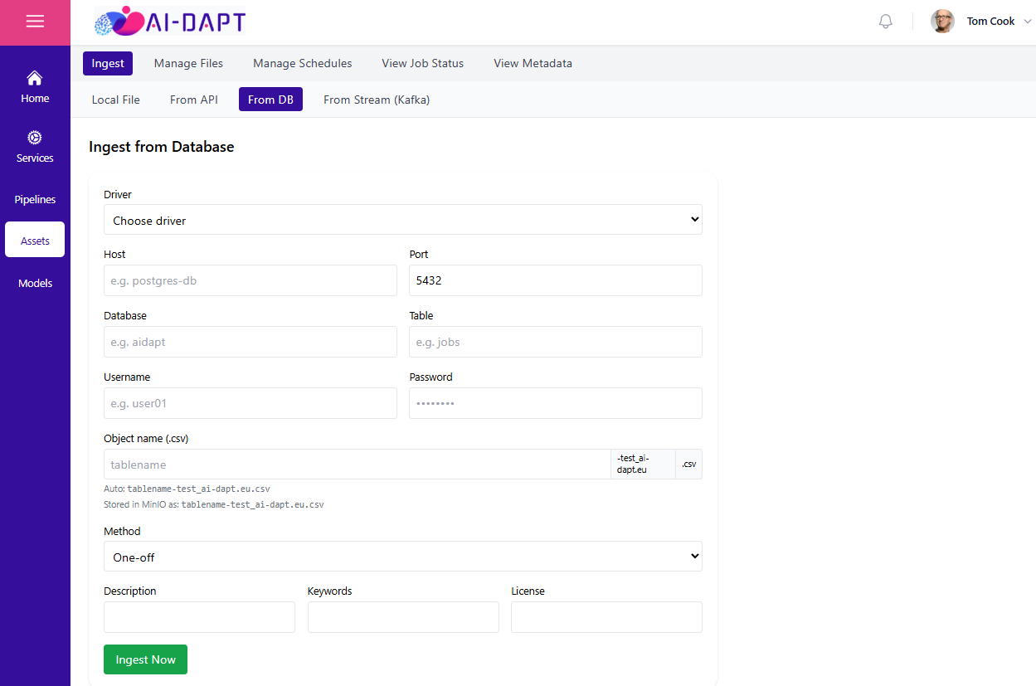Open the Choose driver dropdown
Screen dimensions: 1036x686
tap(403, 220)
